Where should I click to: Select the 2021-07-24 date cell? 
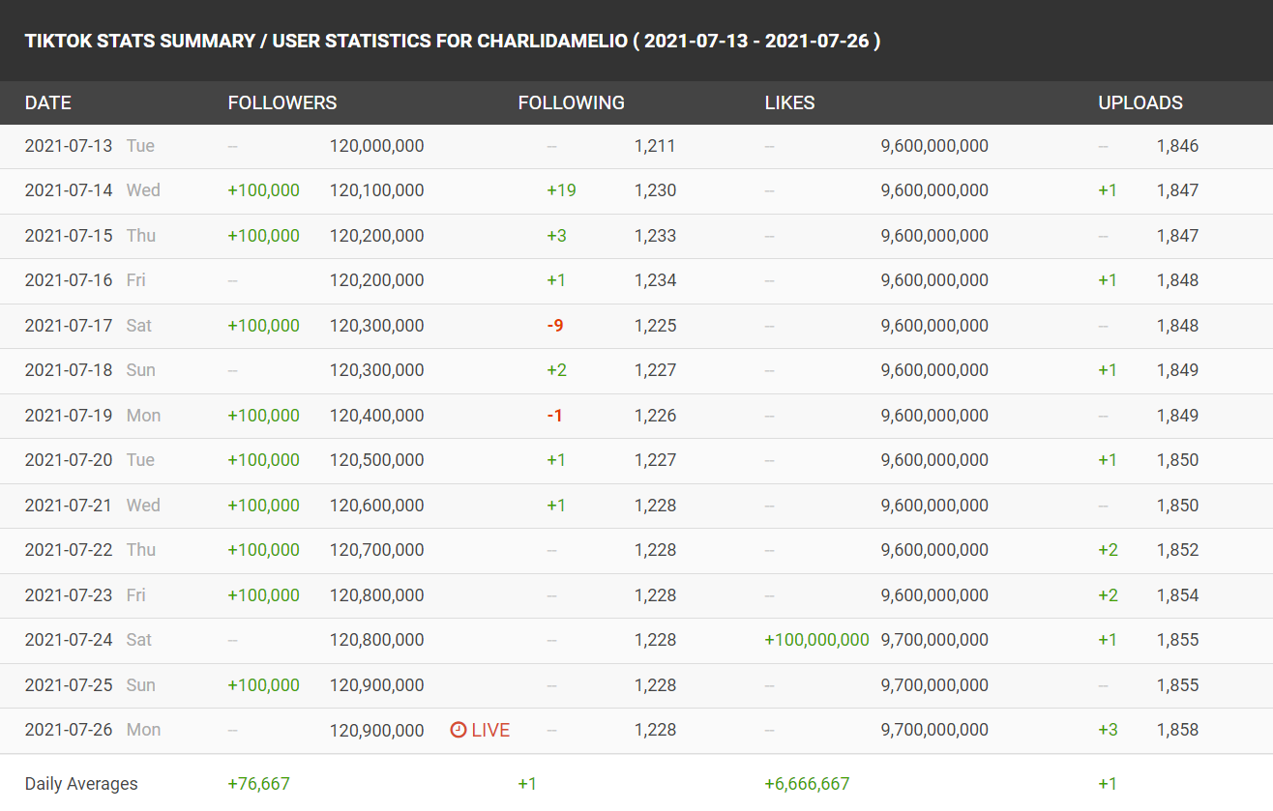(69, 640)
